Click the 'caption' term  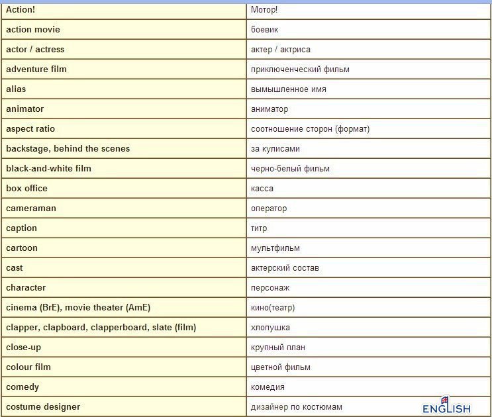click(x=22, y=228)
